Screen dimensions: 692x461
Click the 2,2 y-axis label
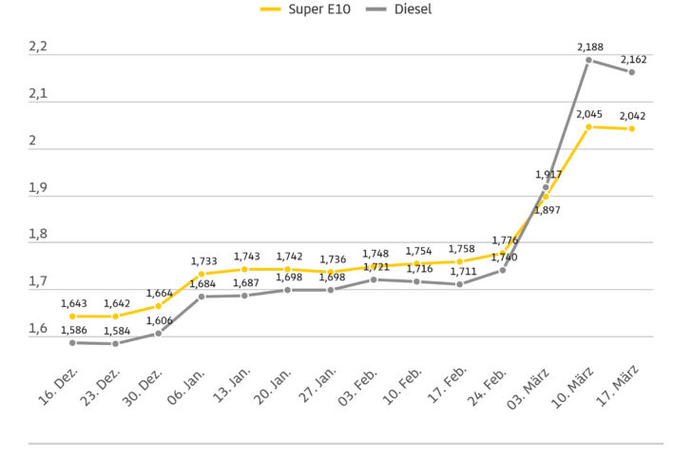point(38,47)
